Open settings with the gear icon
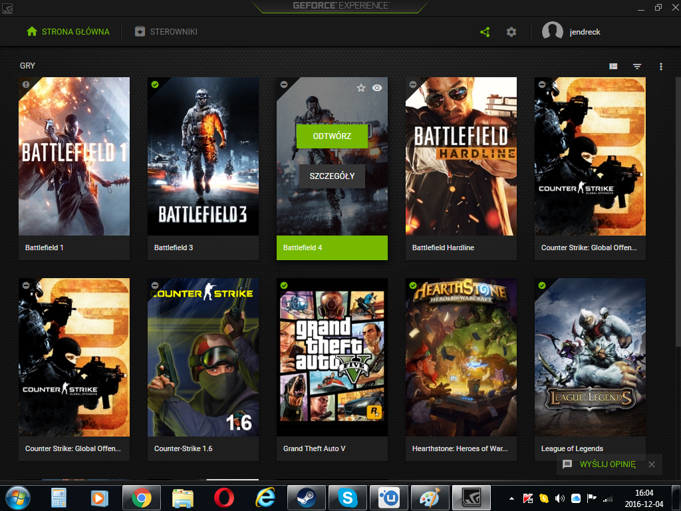The image size is (681, 511). 511,32
